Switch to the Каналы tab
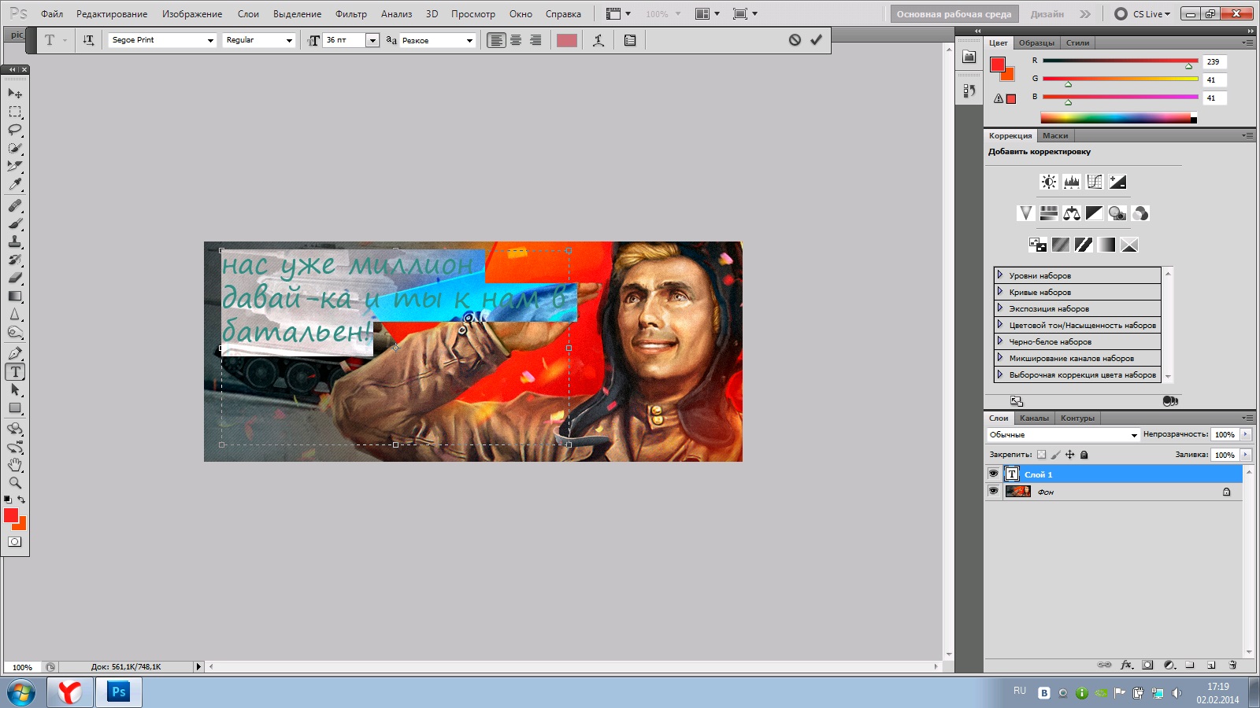 (1033, 419)
